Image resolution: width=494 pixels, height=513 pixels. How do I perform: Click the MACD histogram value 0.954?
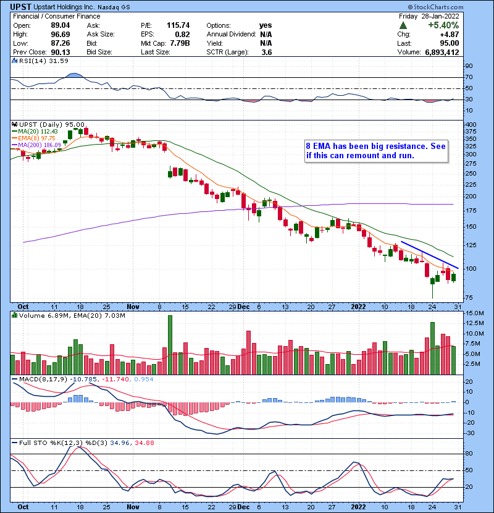[x=144, y=379]
